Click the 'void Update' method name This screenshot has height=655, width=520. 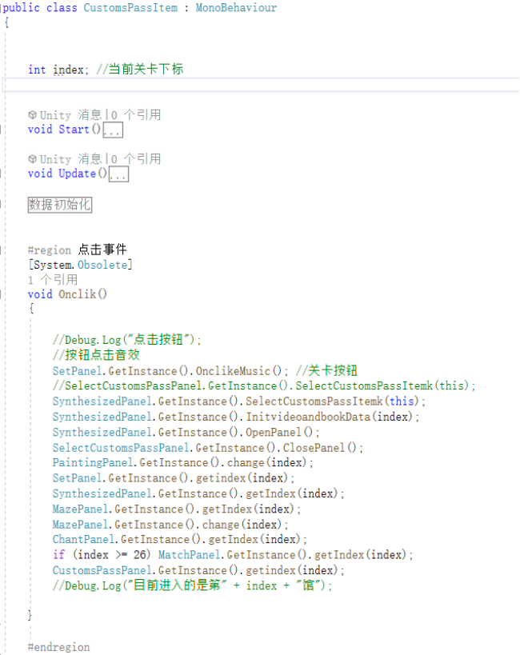coord(78,174)
